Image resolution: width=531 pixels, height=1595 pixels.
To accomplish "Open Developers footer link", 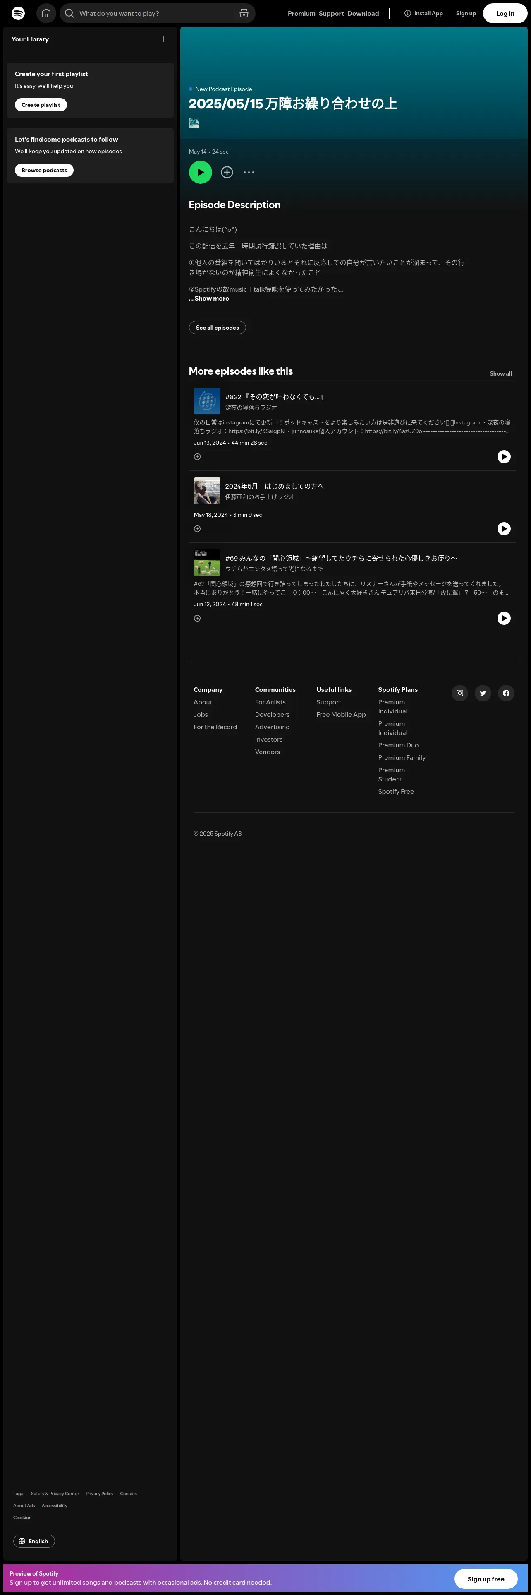I will point(272,715).
